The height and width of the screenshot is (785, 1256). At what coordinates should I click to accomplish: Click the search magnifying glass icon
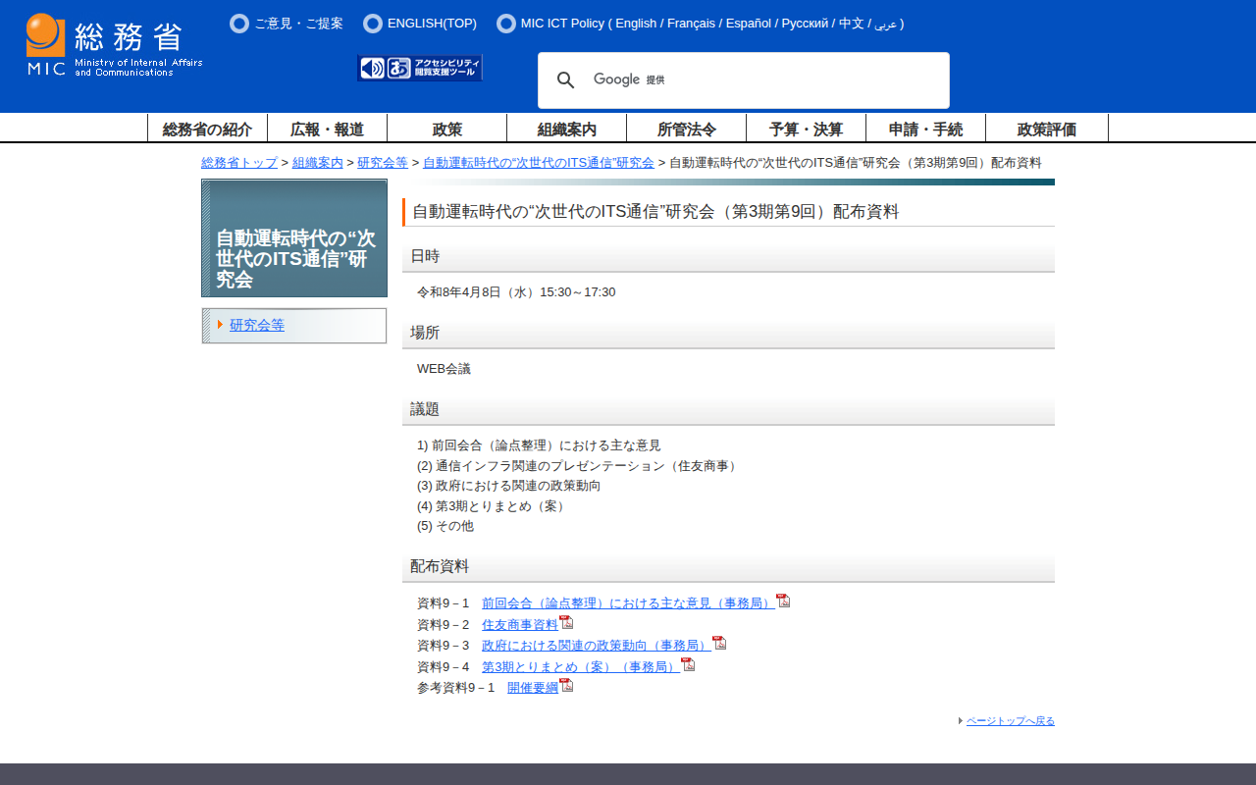pyautogui.click(x=566, y=79)
